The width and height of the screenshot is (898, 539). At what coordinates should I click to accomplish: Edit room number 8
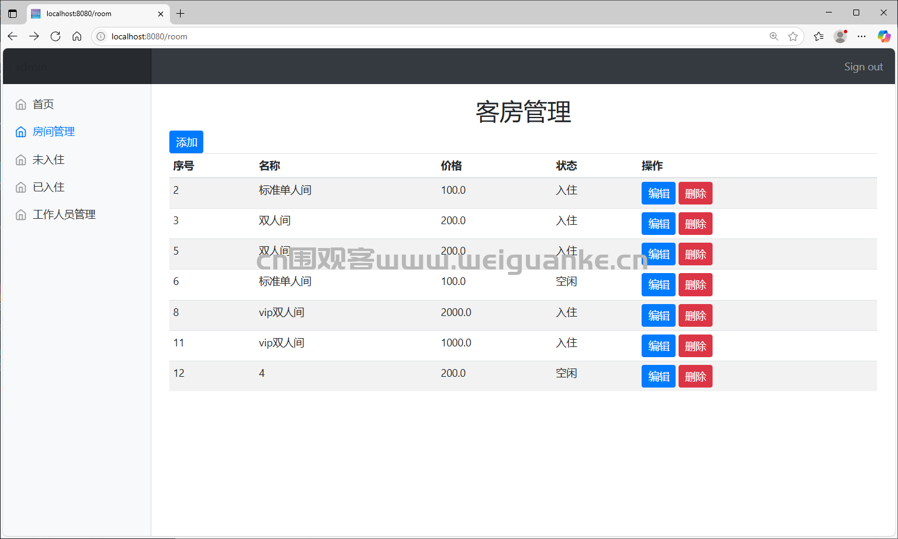point(658,315)
